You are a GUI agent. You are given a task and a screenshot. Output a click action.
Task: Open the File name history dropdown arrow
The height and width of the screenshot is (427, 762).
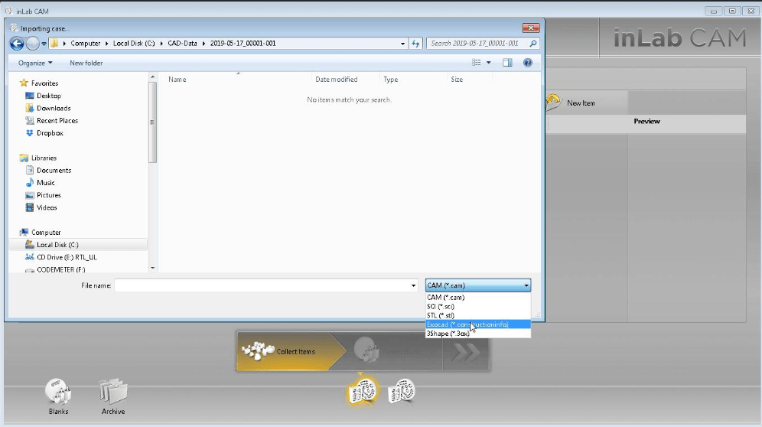pyautogui.click(x=414, y=285)
